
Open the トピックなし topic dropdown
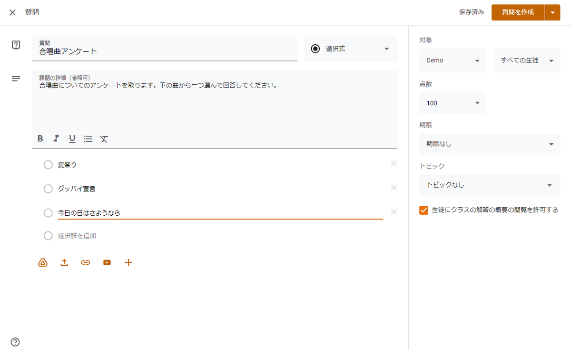[x=490, y=185]
